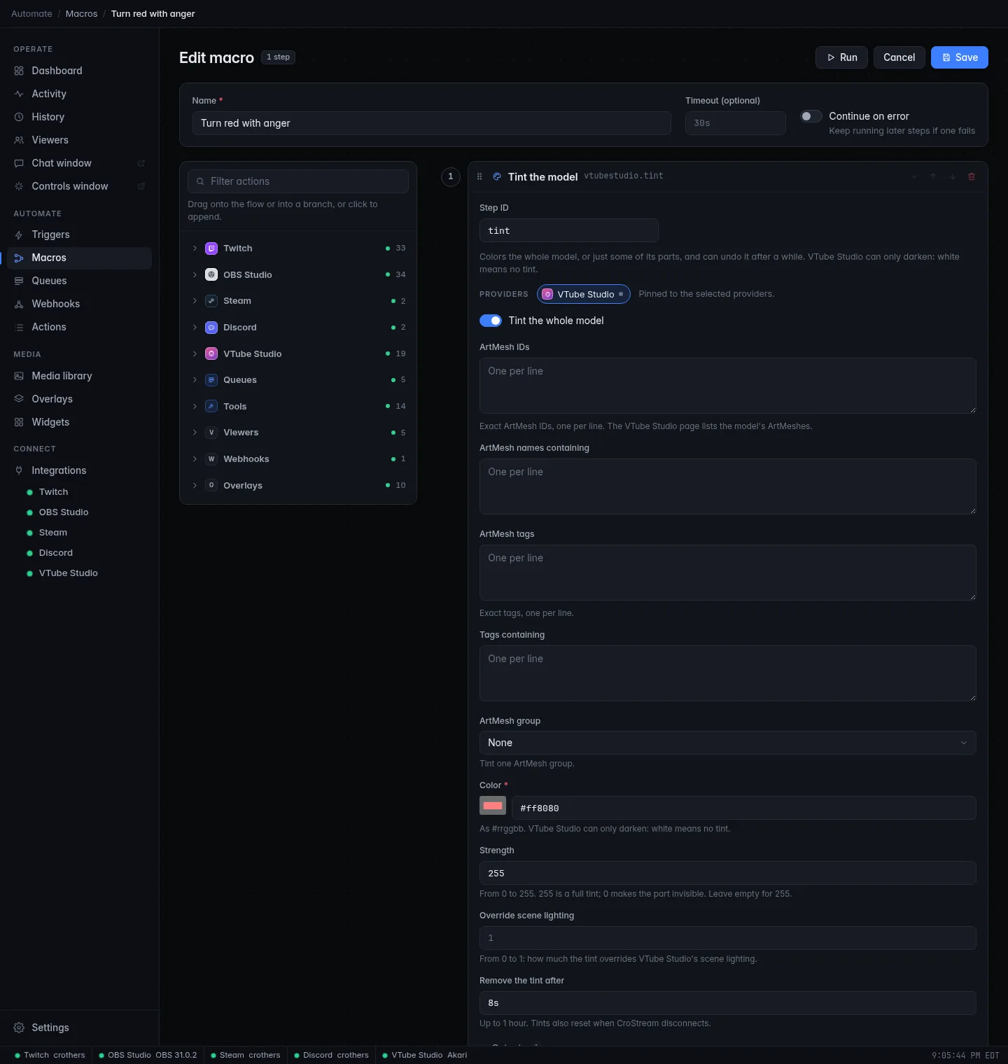Open Triggers in Automate section
The image size is (1008, 1064).
[79, 234]
